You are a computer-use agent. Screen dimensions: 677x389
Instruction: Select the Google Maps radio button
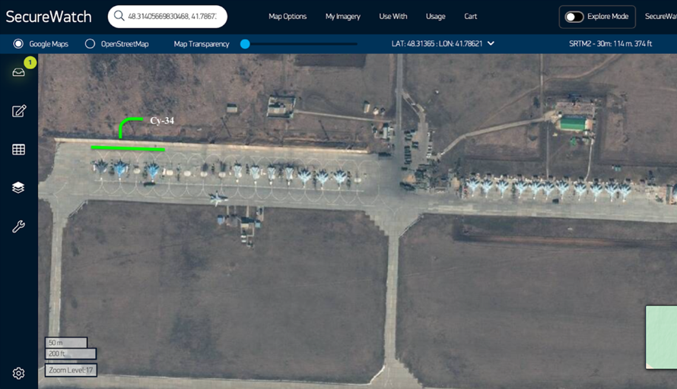click(18, 44)
